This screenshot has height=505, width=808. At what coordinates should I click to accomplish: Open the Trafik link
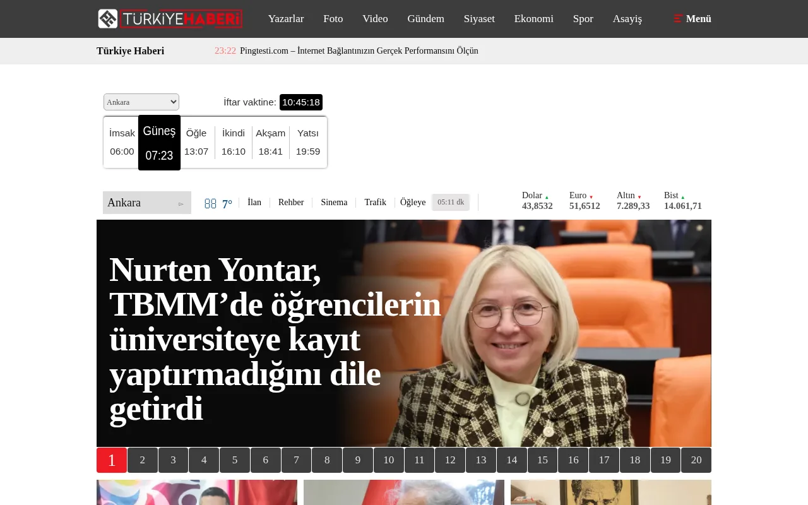[375, 202]
